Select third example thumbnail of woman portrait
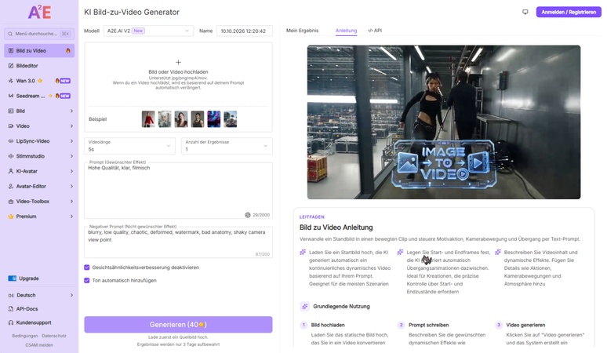 181,119
